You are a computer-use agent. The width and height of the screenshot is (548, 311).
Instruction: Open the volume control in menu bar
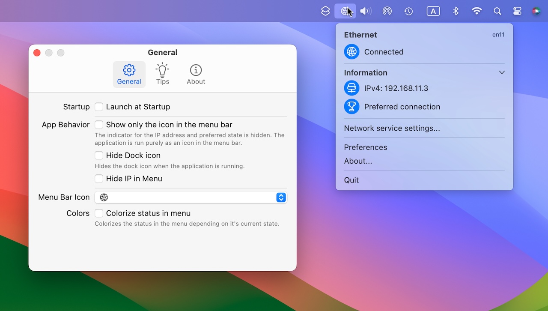366,11
